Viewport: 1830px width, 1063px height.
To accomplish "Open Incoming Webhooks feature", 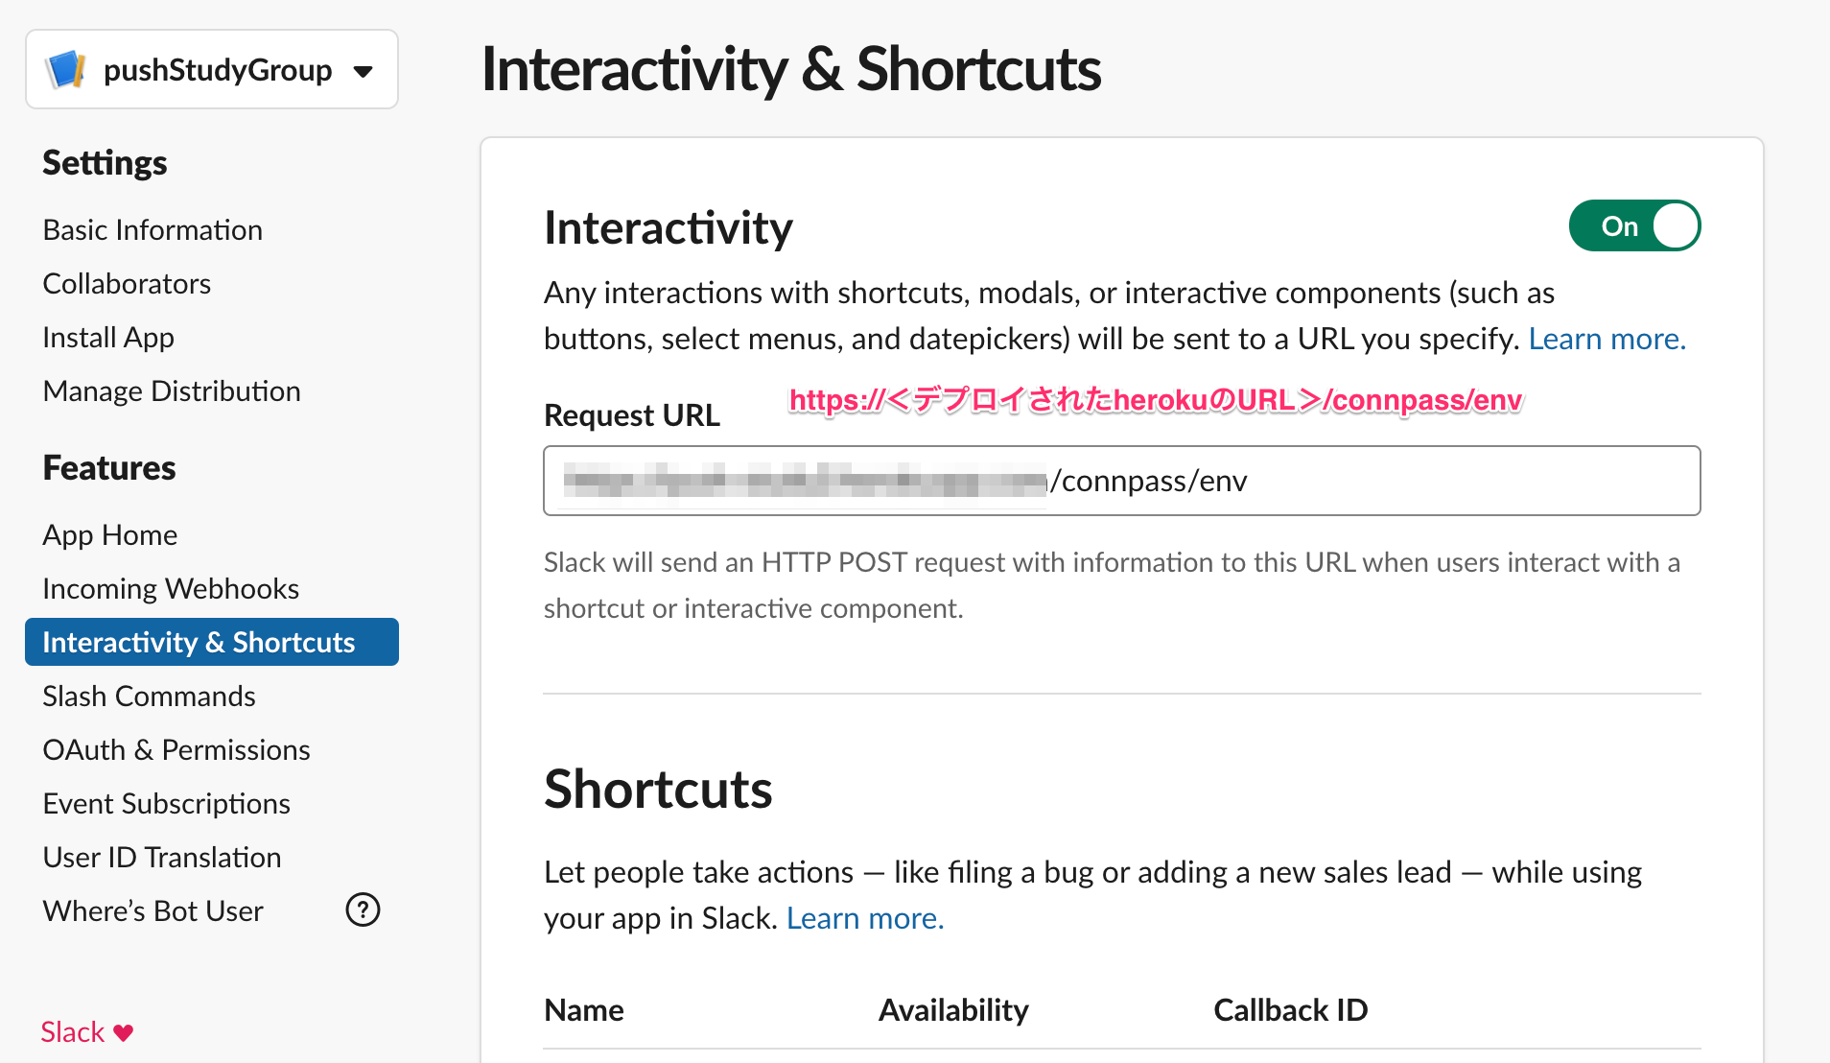I will 171,589.
